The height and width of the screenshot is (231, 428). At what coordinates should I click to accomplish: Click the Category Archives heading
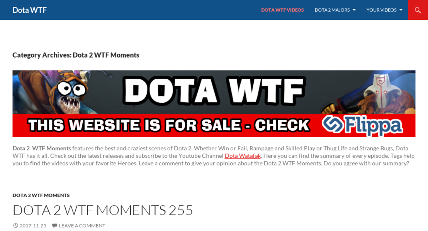[76, 55]
